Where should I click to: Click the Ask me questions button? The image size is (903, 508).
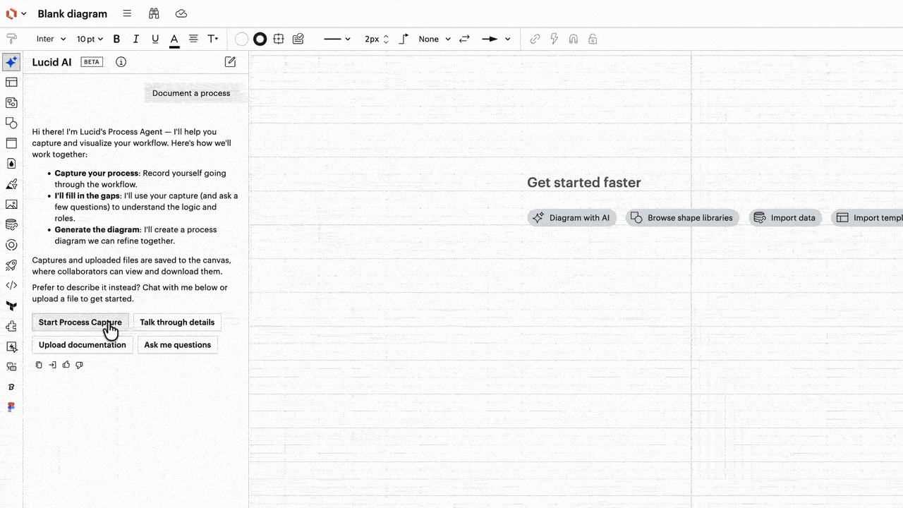point(178,345)
